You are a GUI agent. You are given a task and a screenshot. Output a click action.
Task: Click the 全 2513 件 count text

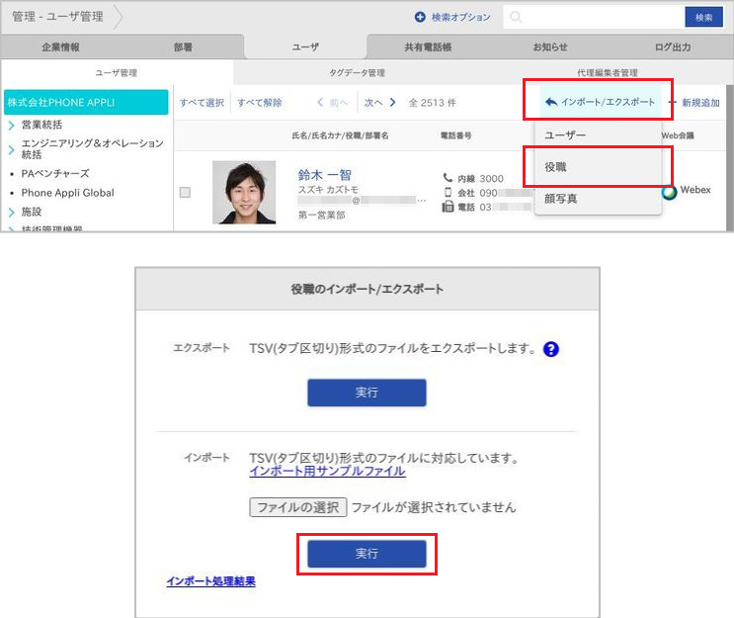pyautogui.click(x=432, y=103)
